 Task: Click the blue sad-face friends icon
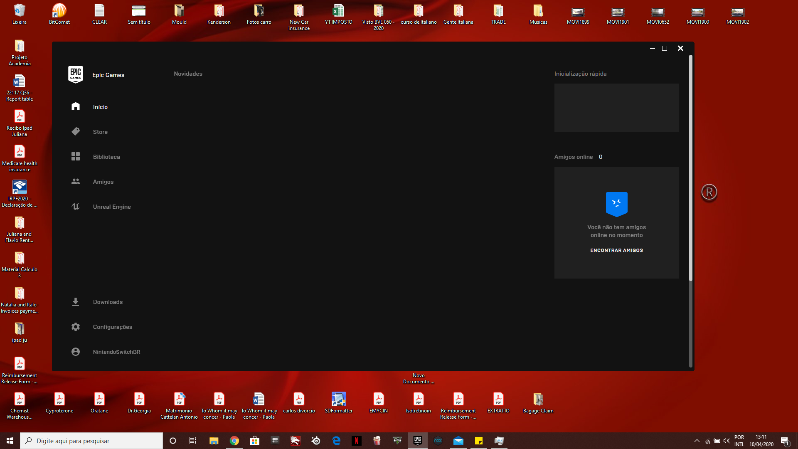(x=616, y=204)
